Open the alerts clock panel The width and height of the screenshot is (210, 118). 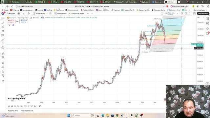click(207, 24)
